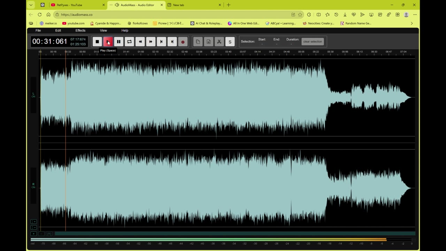Zoom out horizontally on the waveform
This screenshot has width=446, height=251.
point(41,234)
